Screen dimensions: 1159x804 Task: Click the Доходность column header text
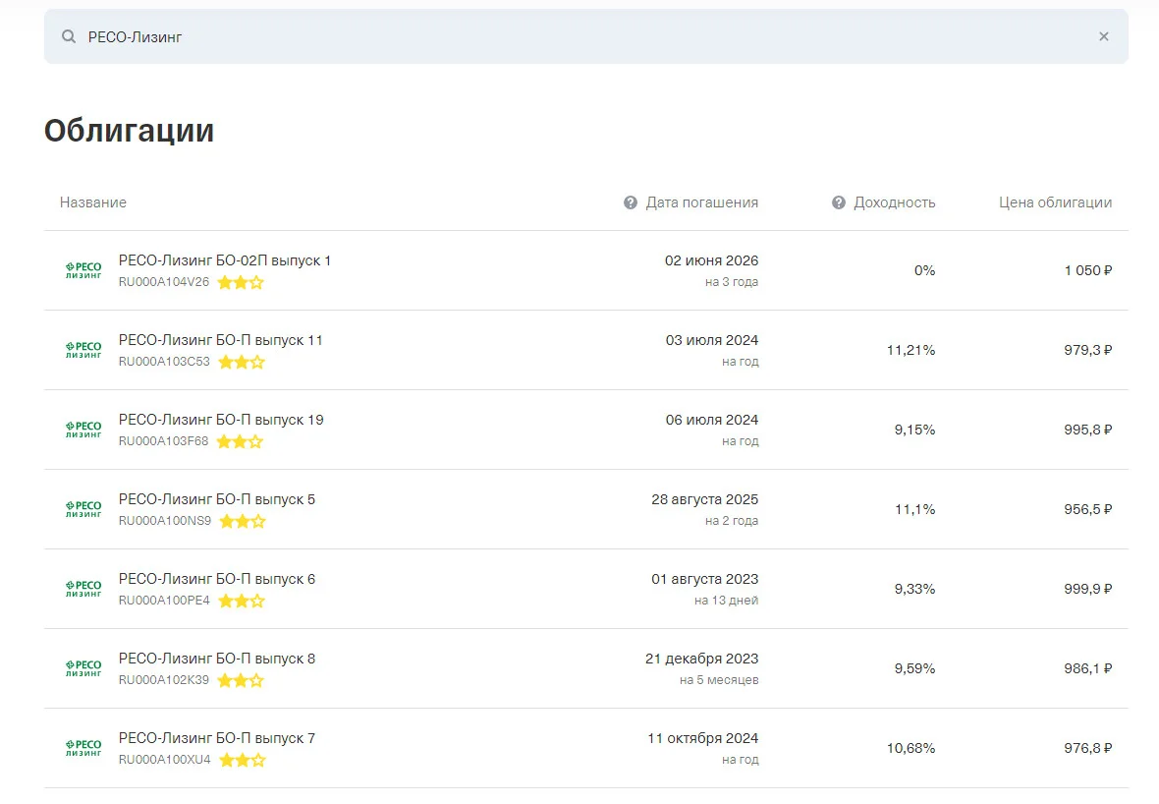click(895, 202)
